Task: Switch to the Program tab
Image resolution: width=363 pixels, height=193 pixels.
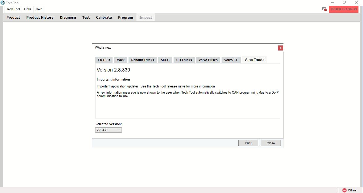Action: tap(126, 18)
